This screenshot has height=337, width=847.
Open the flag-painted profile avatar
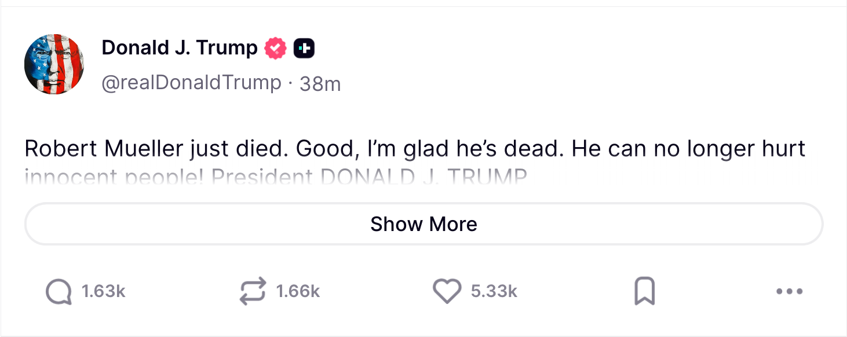point(54,64)
